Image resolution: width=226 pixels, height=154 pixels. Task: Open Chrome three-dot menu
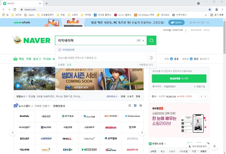tap(222, 9)
